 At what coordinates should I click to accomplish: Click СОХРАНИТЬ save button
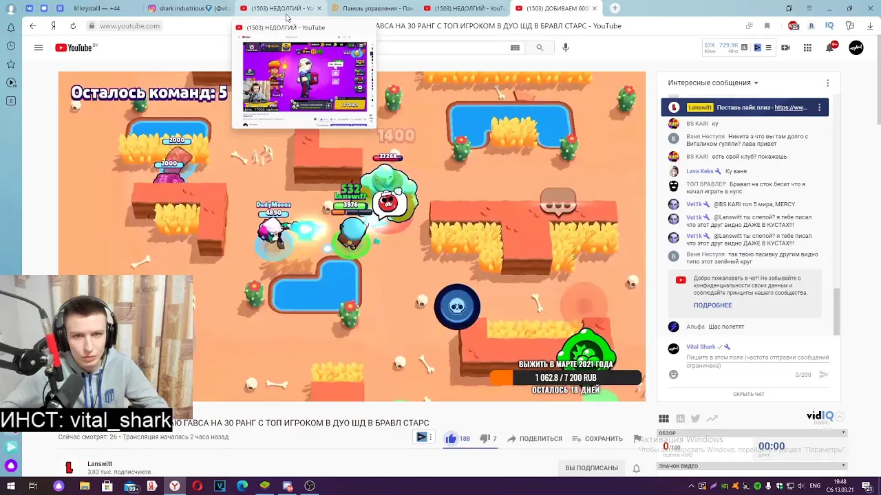597,439
